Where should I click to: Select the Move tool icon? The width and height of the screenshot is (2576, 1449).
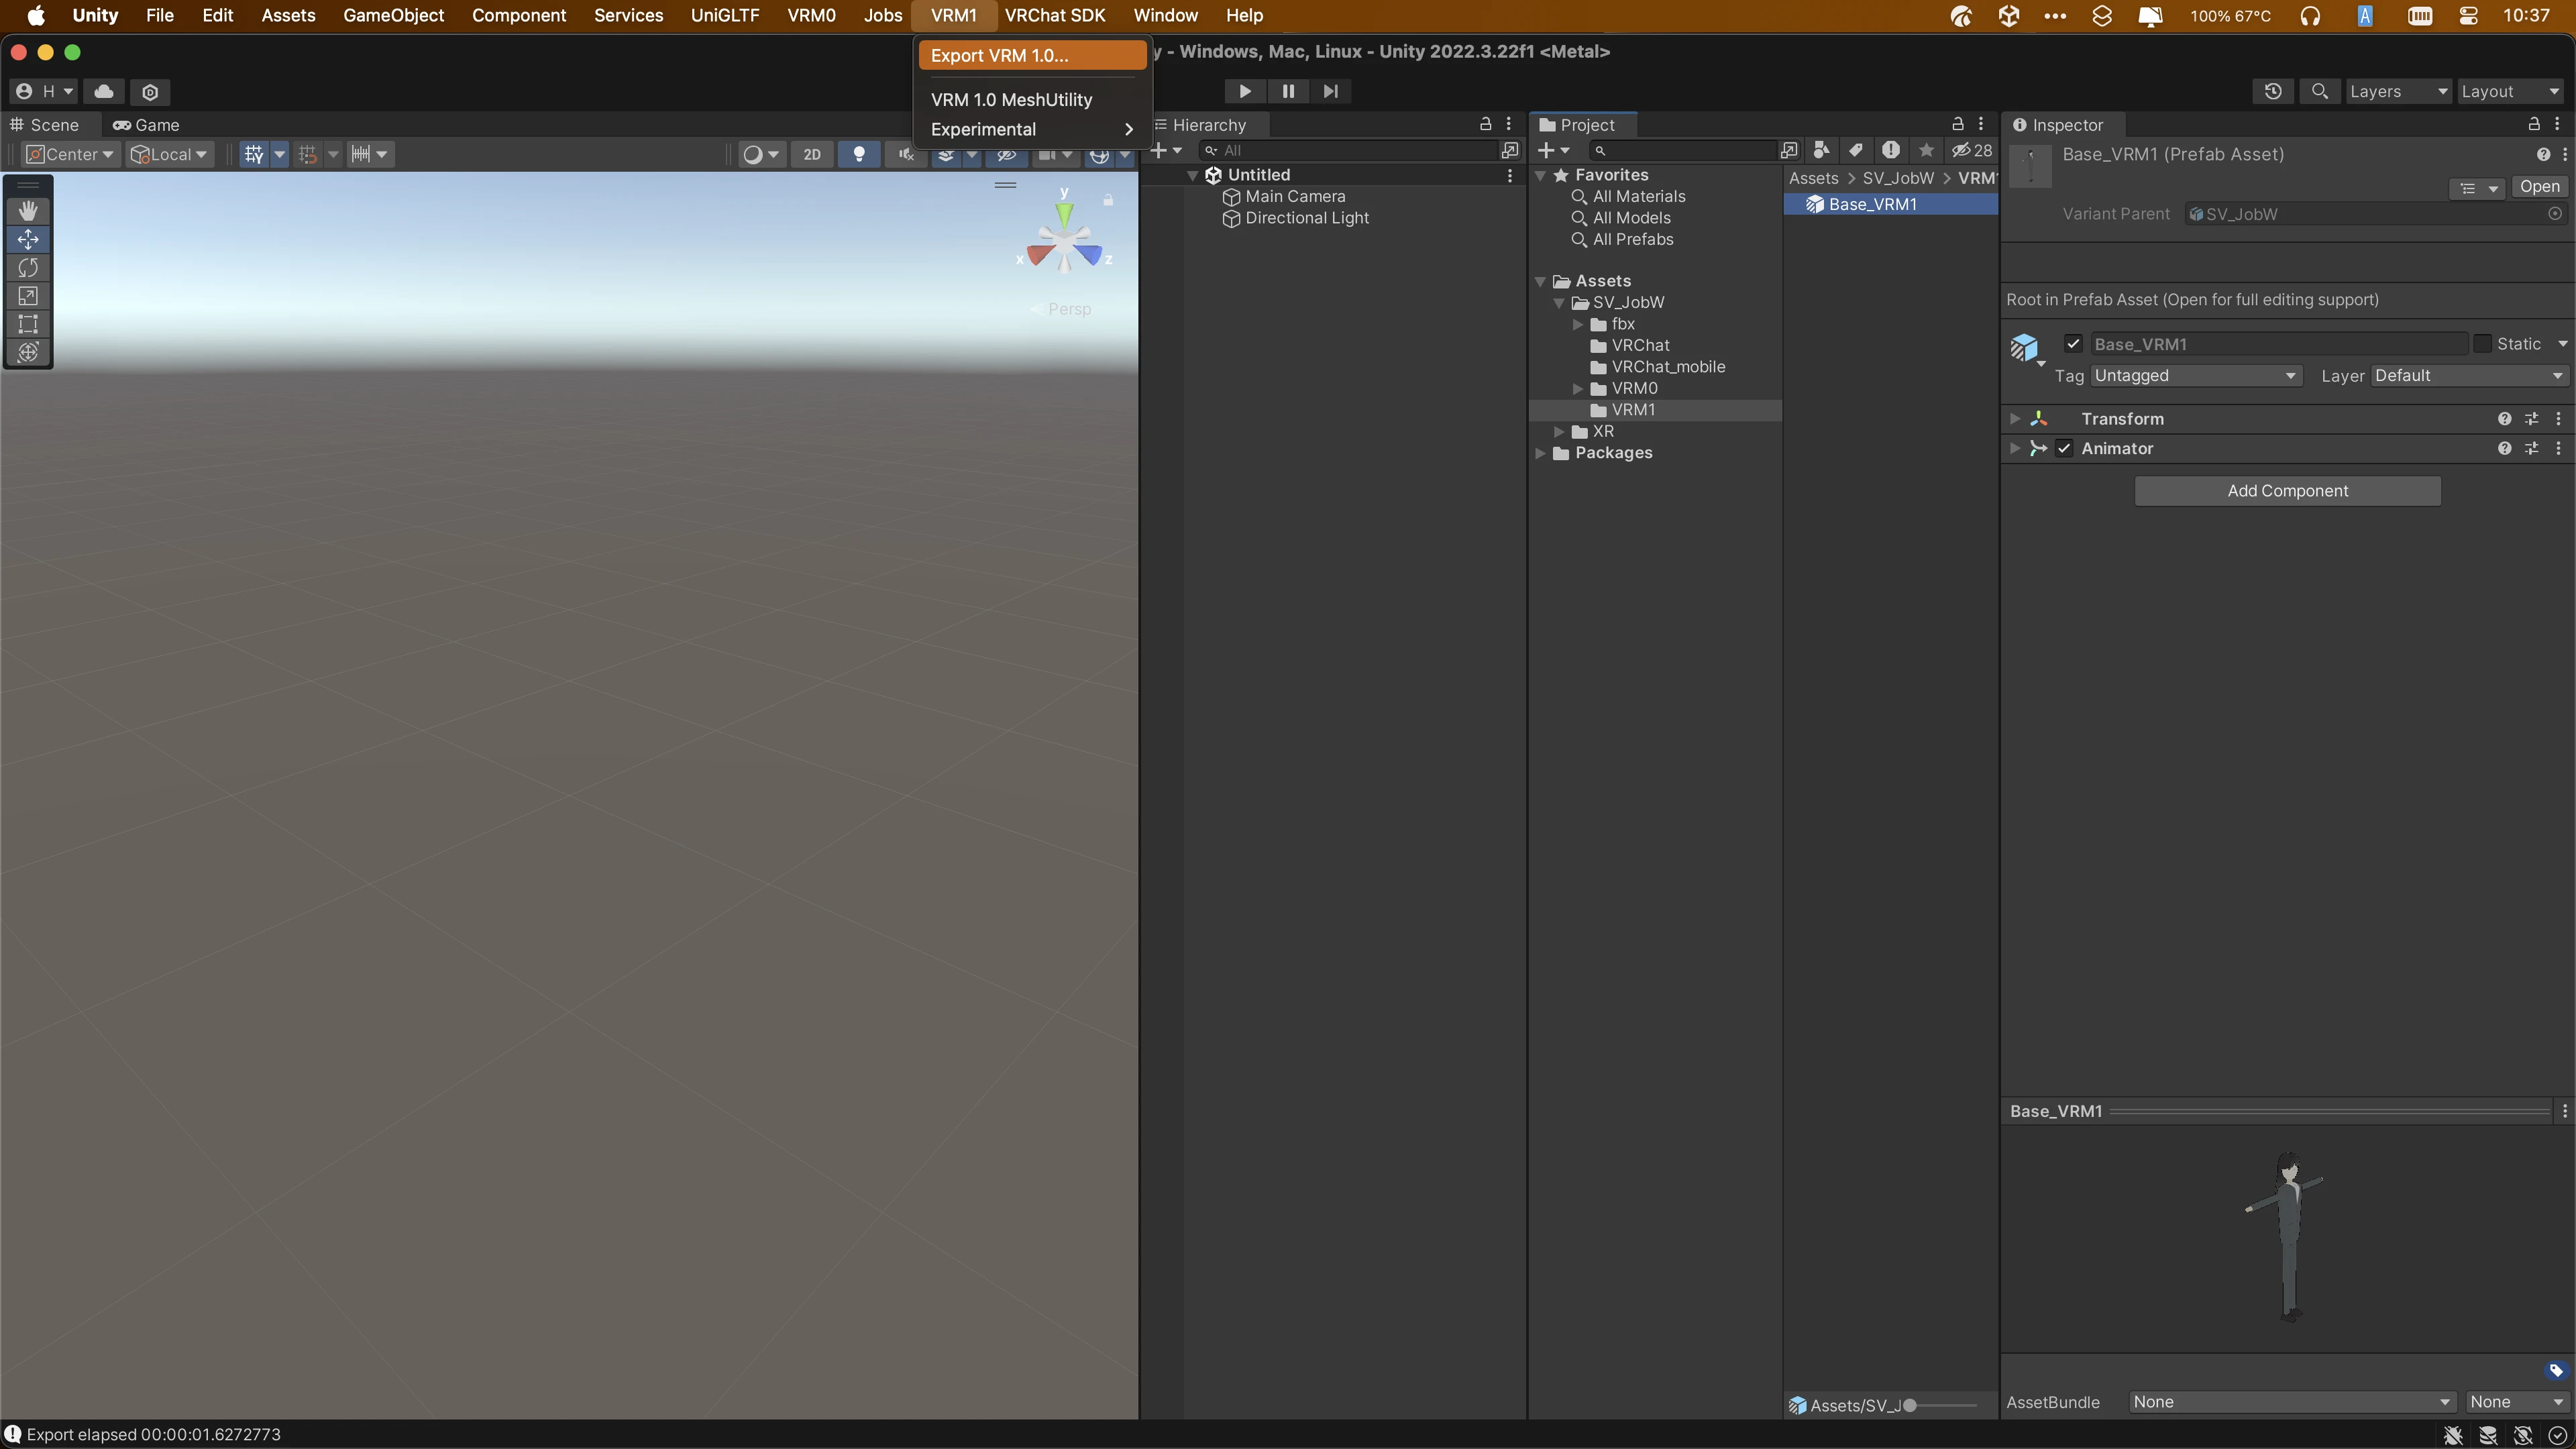[27, 239]
